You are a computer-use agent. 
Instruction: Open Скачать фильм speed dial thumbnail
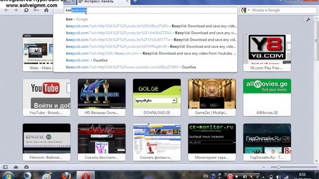point(157,142)
